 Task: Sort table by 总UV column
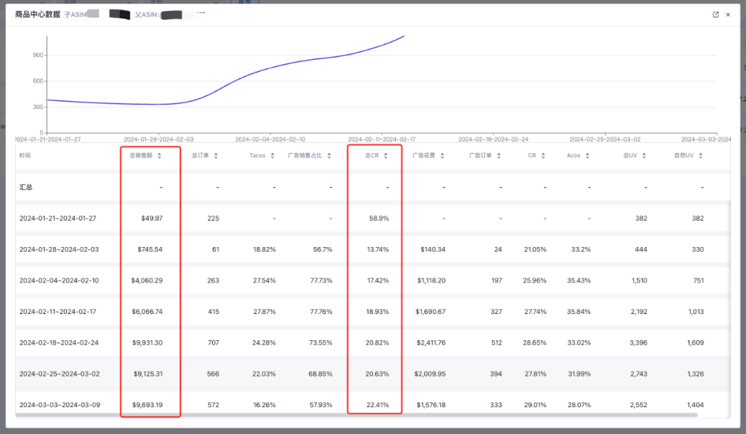pos(644,156)
